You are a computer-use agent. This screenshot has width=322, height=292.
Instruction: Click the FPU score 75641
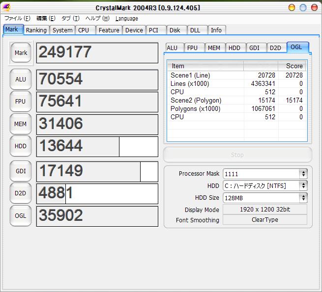tap(97, 102)
